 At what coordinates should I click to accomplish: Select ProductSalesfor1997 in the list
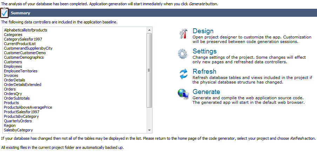coord(22,112)
